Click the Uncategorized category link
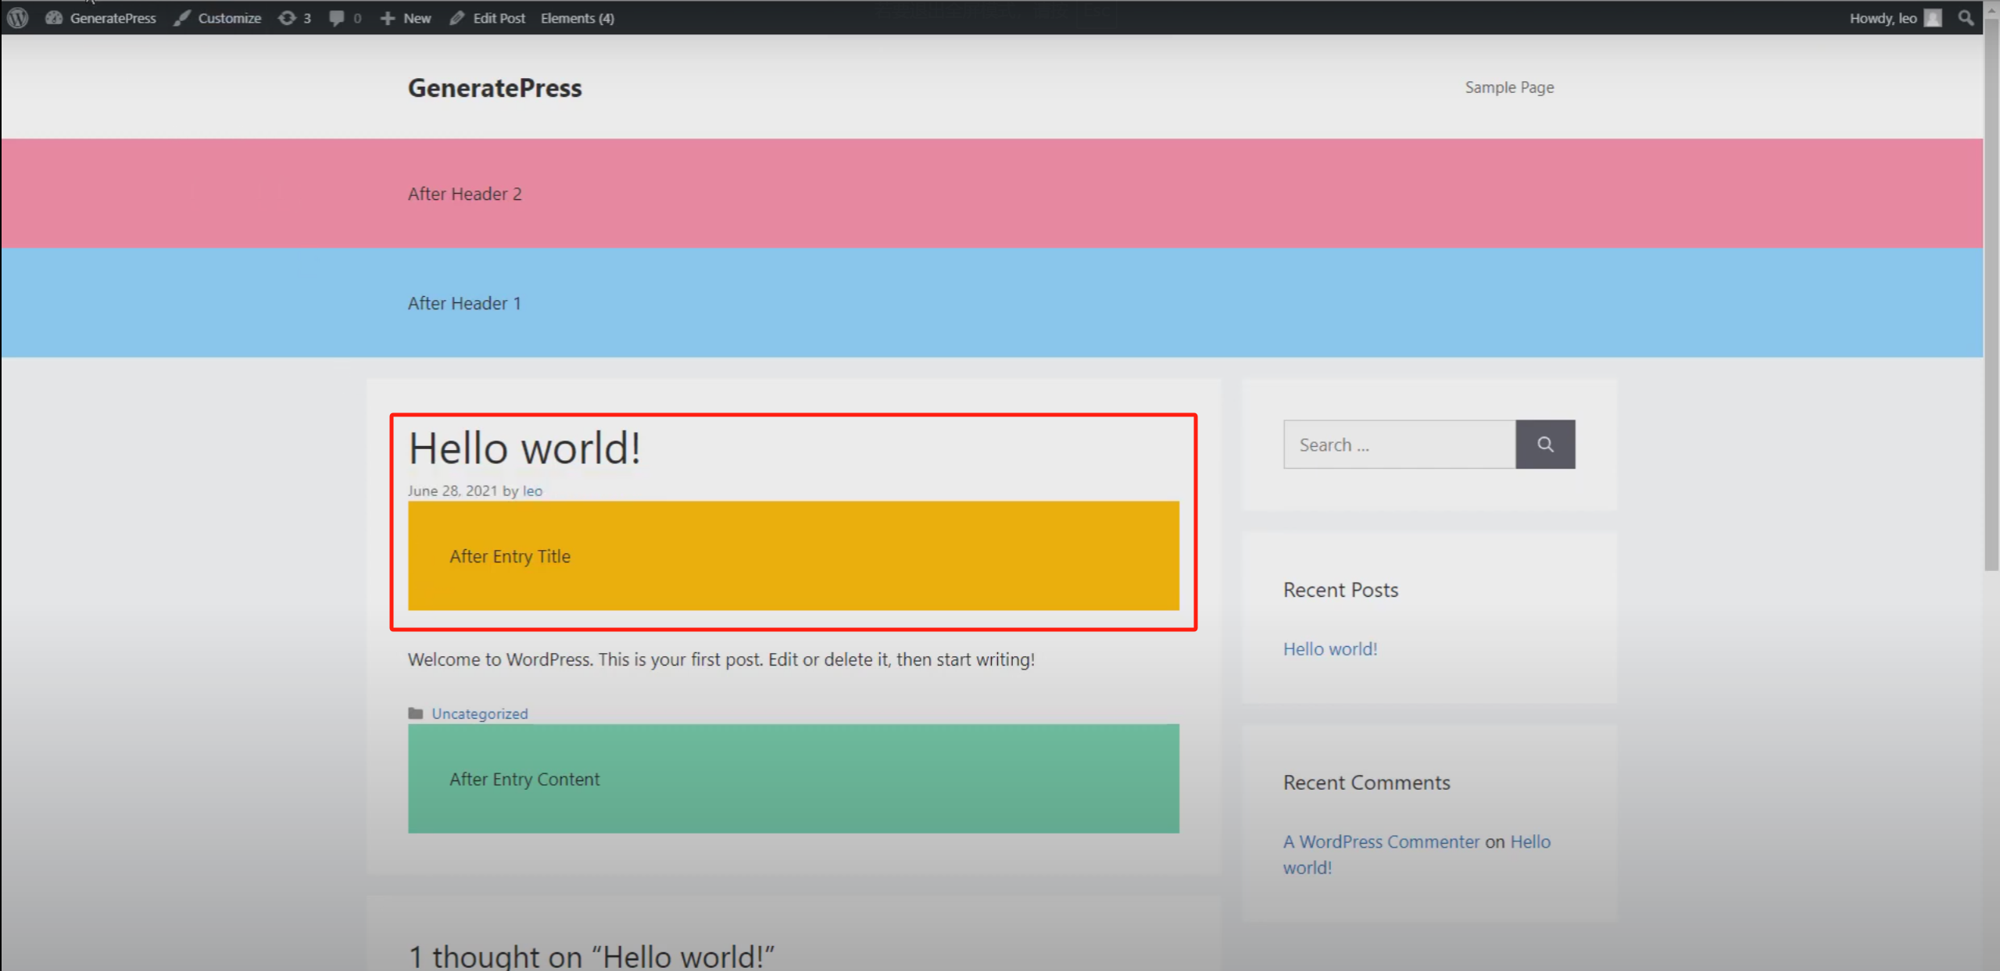Screen dimensions: 2000x971 [x=479, y=713]
